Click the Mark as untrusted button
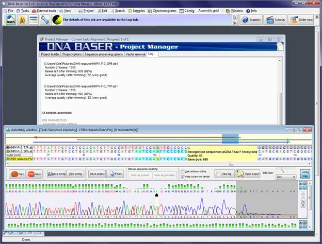This screenshot has height=244, width=322. pyautogui.click(x=165, y=175)
